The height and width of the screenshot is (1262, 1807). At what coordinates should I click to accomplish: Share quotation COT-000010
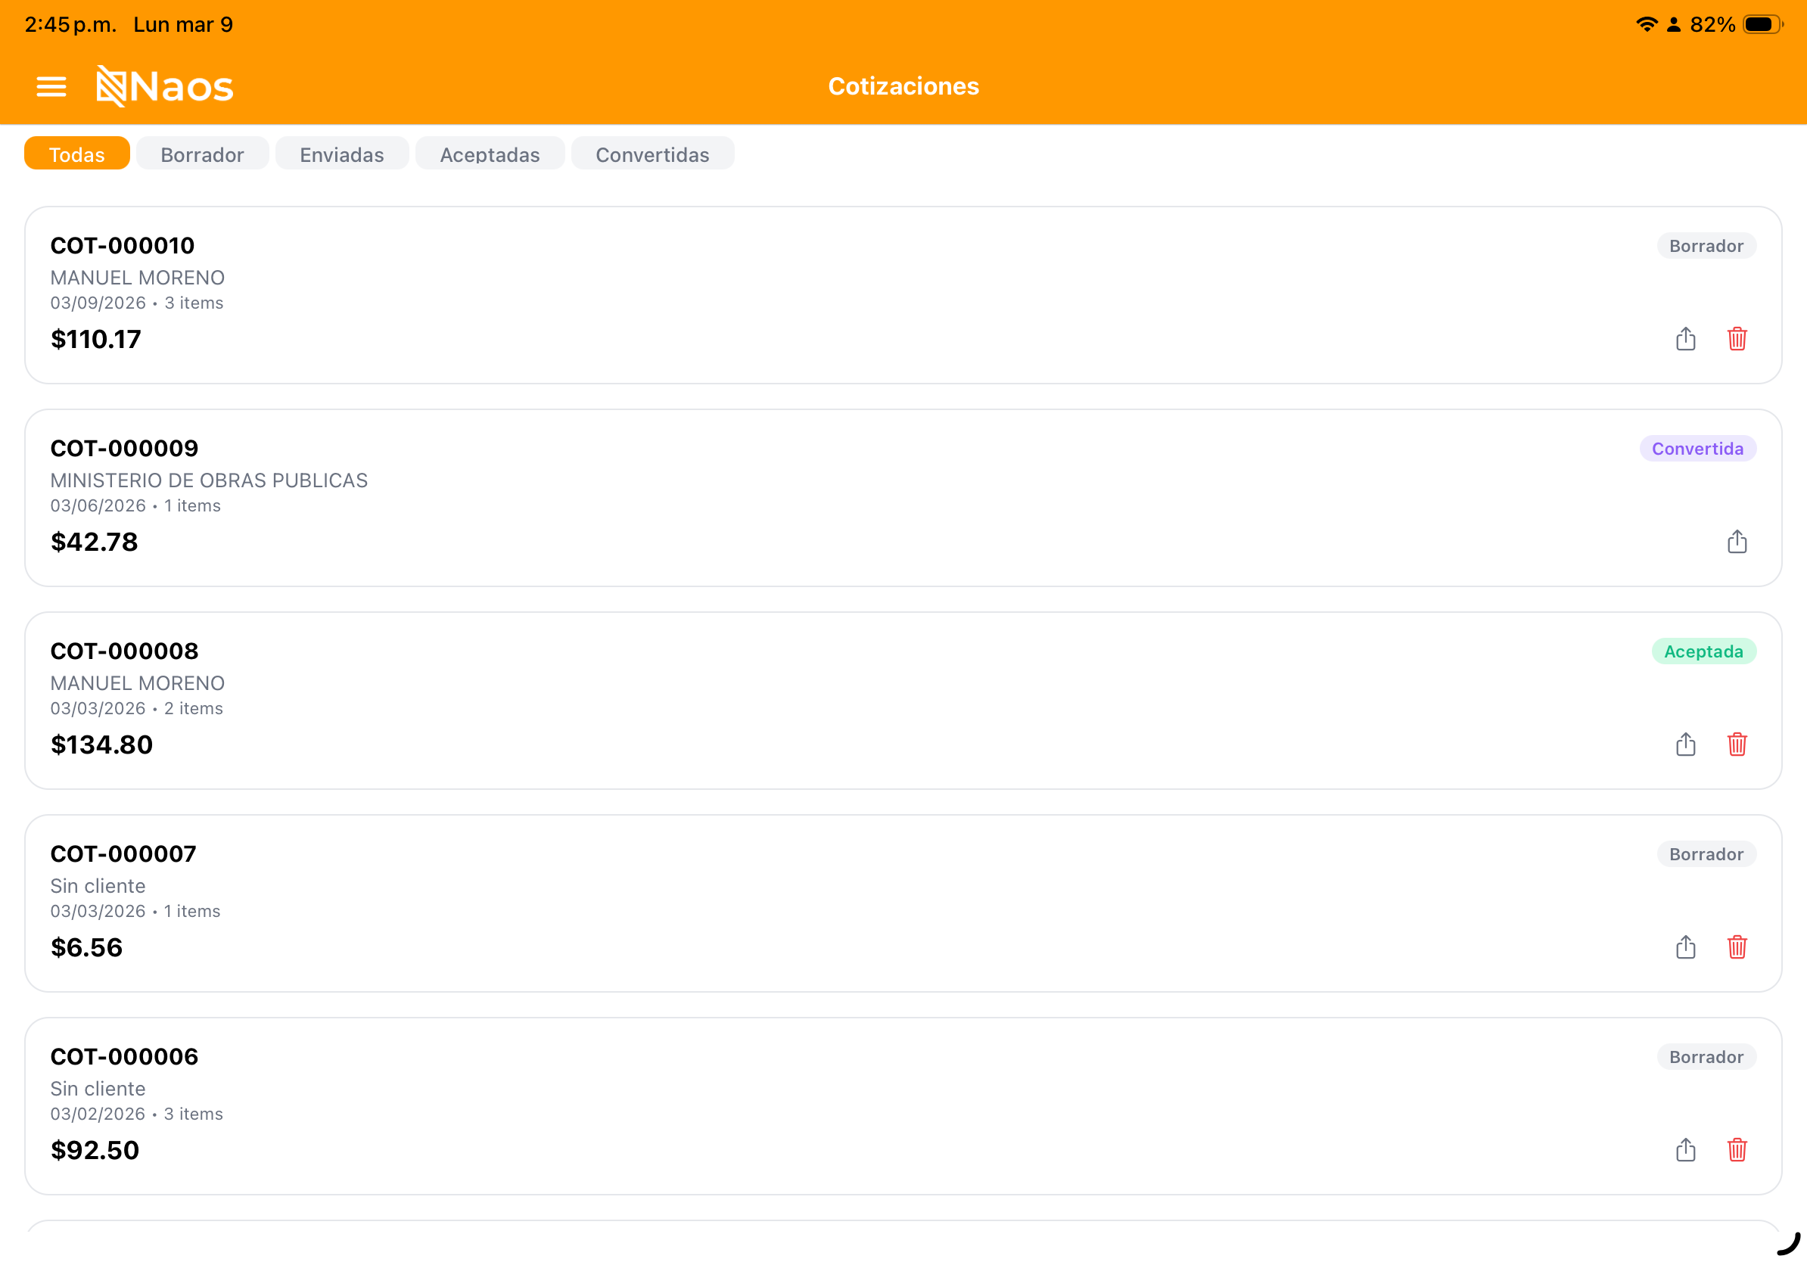click(x=1685, y=339)
